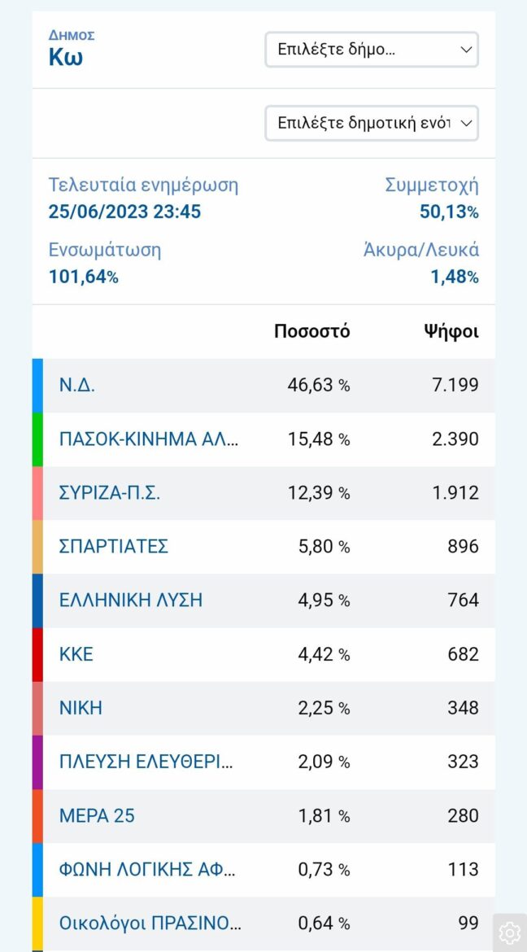The width and height of the screenshot is (527, 952).
Task: Select the ΝΙΚΗ party link
Action: pyautogui.click(x=81, y=708)
